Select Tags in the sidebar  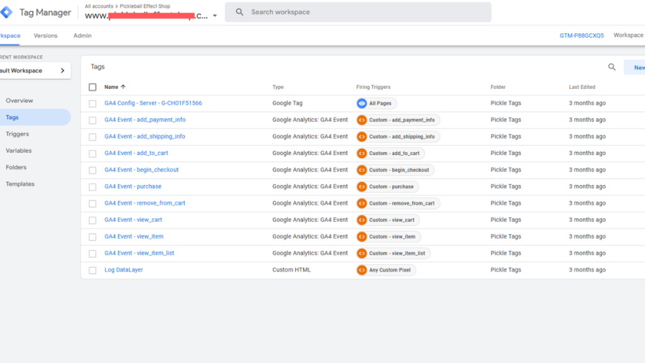pyautogui.click(x=35, y=117)
